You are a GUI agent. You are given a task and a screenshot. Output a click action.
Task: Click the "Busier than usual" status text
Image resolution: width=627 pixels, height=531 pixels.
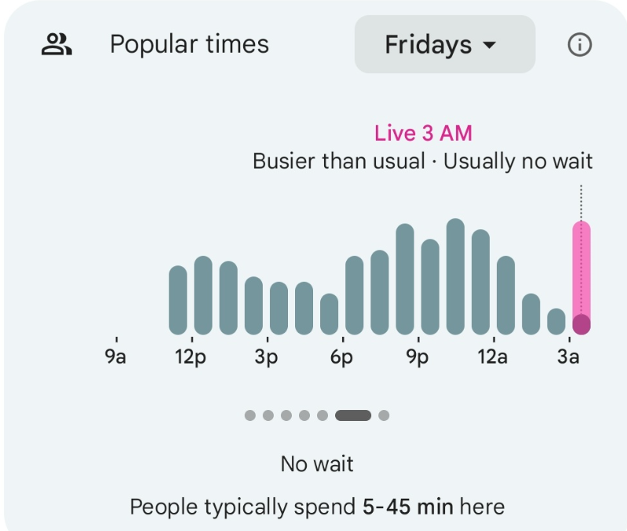[x=338, y=162]
